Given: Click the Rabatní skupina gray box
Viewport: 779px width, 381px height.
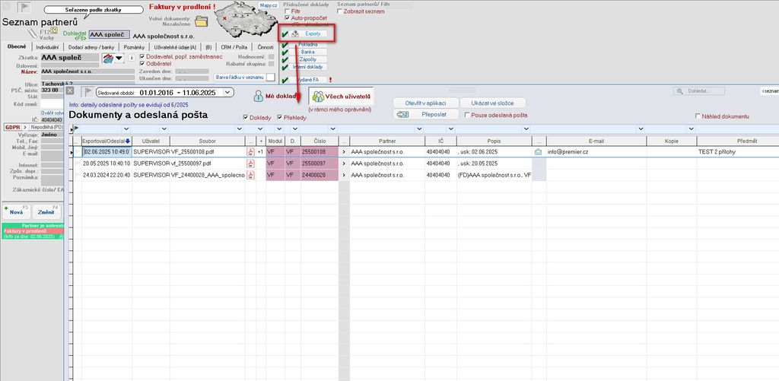Looking at the screenshot, I should [271, 64].
